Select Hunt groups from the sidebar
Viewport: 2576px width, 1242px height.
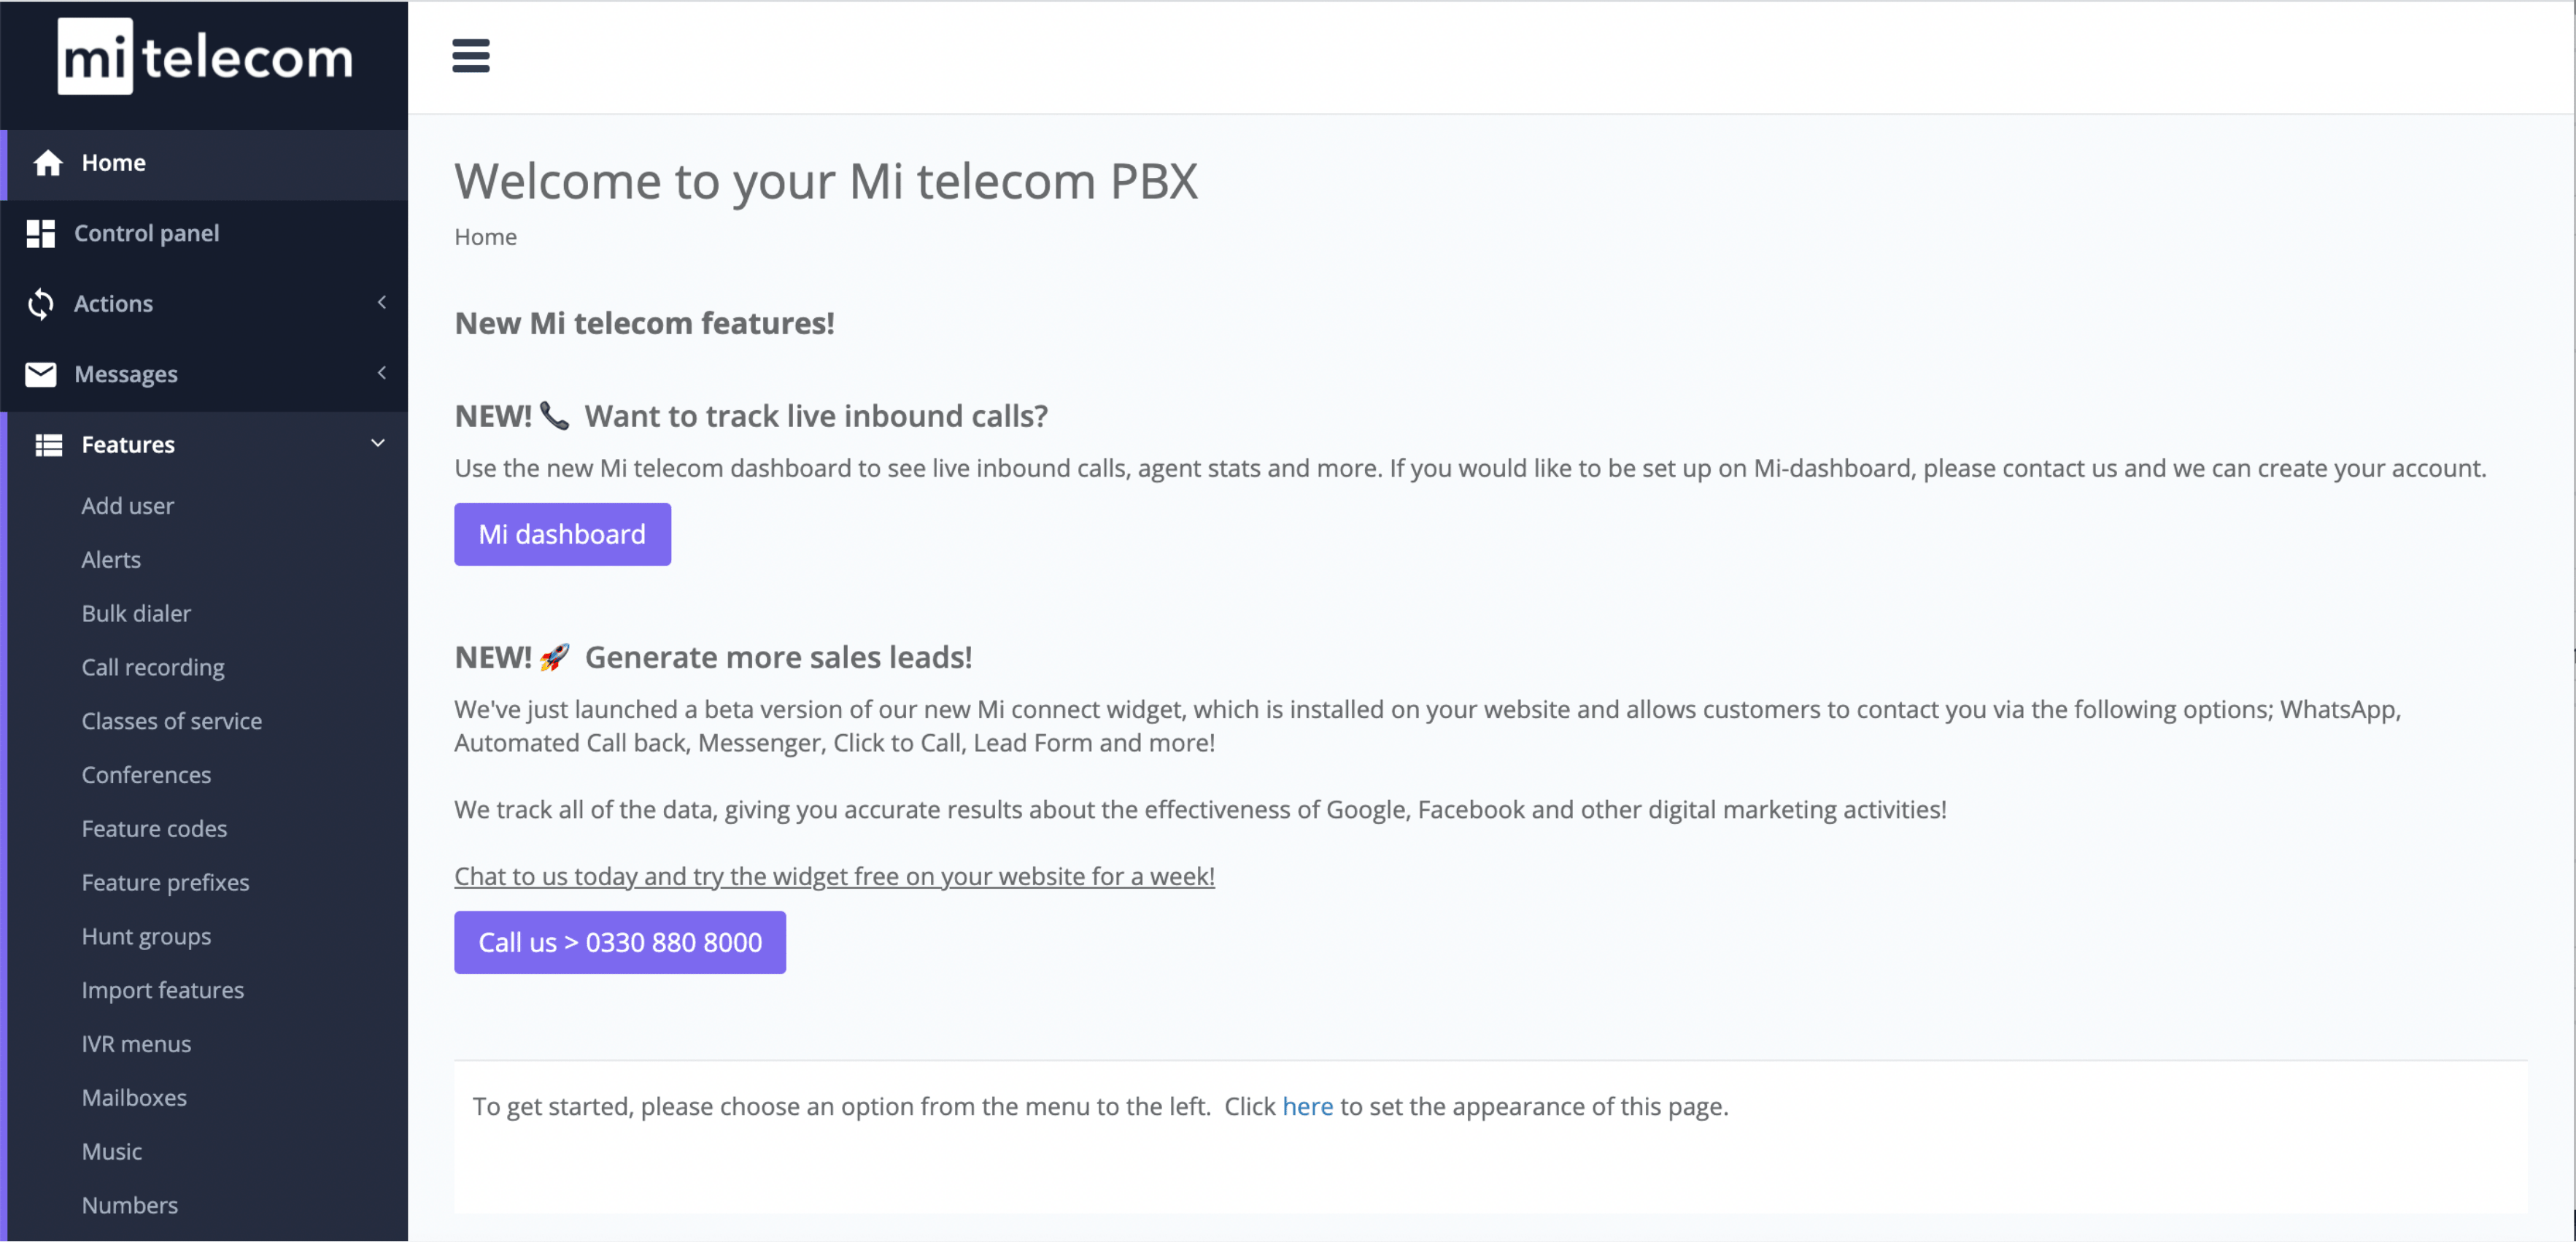[146, 936]
